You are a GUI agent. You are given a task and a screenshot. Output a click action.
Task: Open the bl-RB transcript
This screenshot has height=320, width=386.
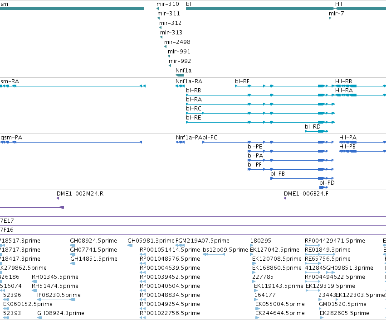[260, 95]
